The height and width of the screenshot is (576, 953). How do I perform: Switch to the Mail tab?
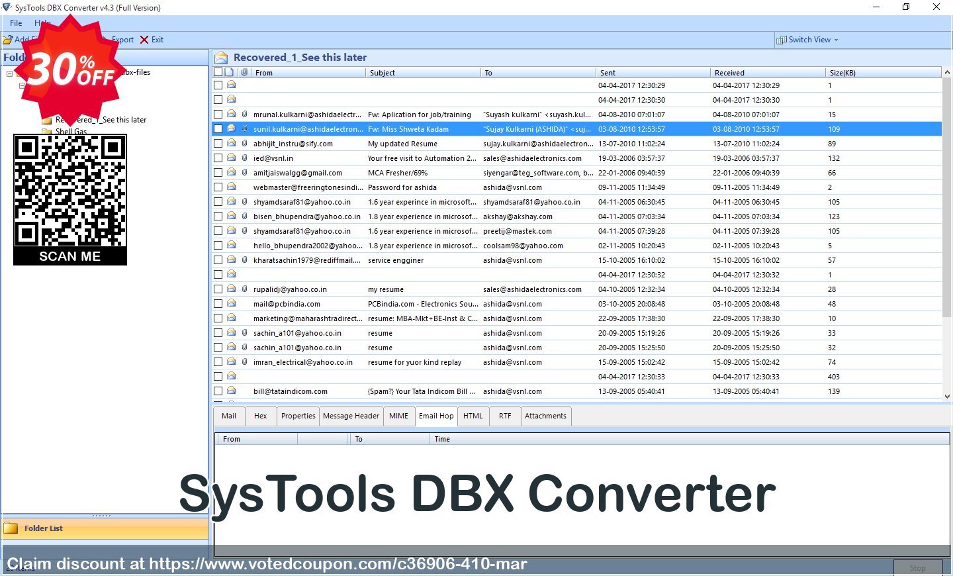point(229,416)
